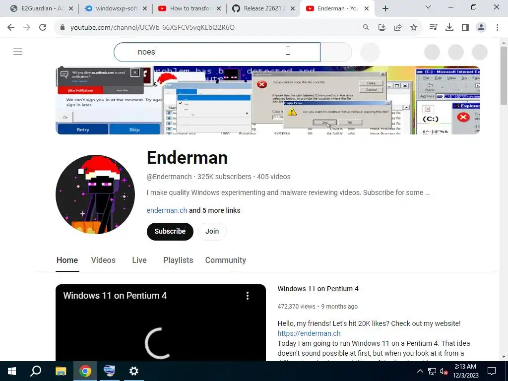Viewport: 508px width, 381px height.
Task: Click the browser forward arrow
Action: tap(27, 27)
